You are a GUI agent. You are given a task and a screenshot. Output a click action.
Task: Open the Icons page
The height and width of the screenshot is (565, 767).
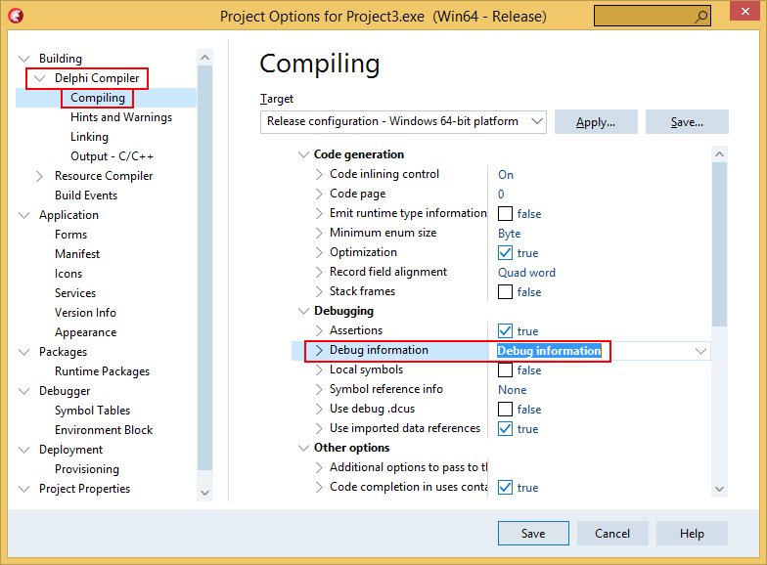[x=68, y=274]
